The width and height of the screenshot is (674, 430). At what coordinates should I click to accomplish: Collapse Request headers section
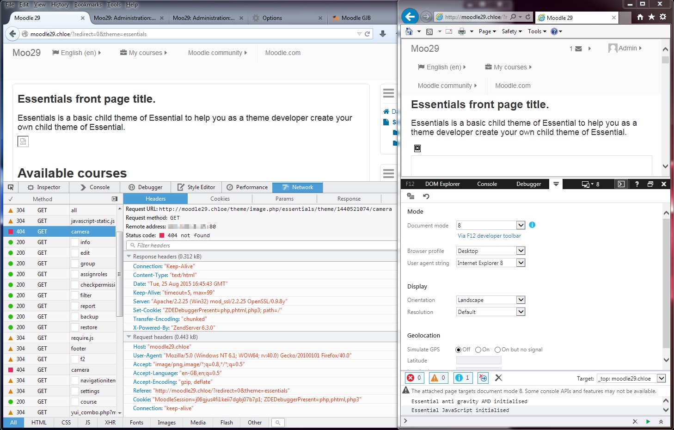129,337
